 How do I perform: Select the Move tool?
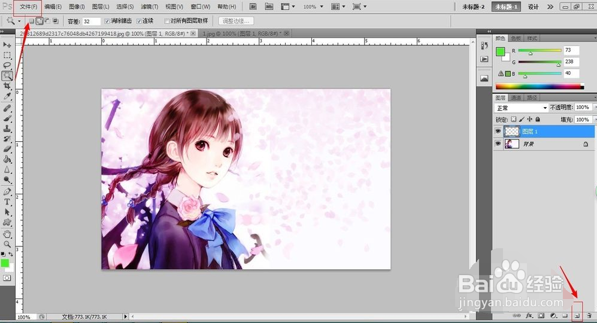(x=7, y=45)
